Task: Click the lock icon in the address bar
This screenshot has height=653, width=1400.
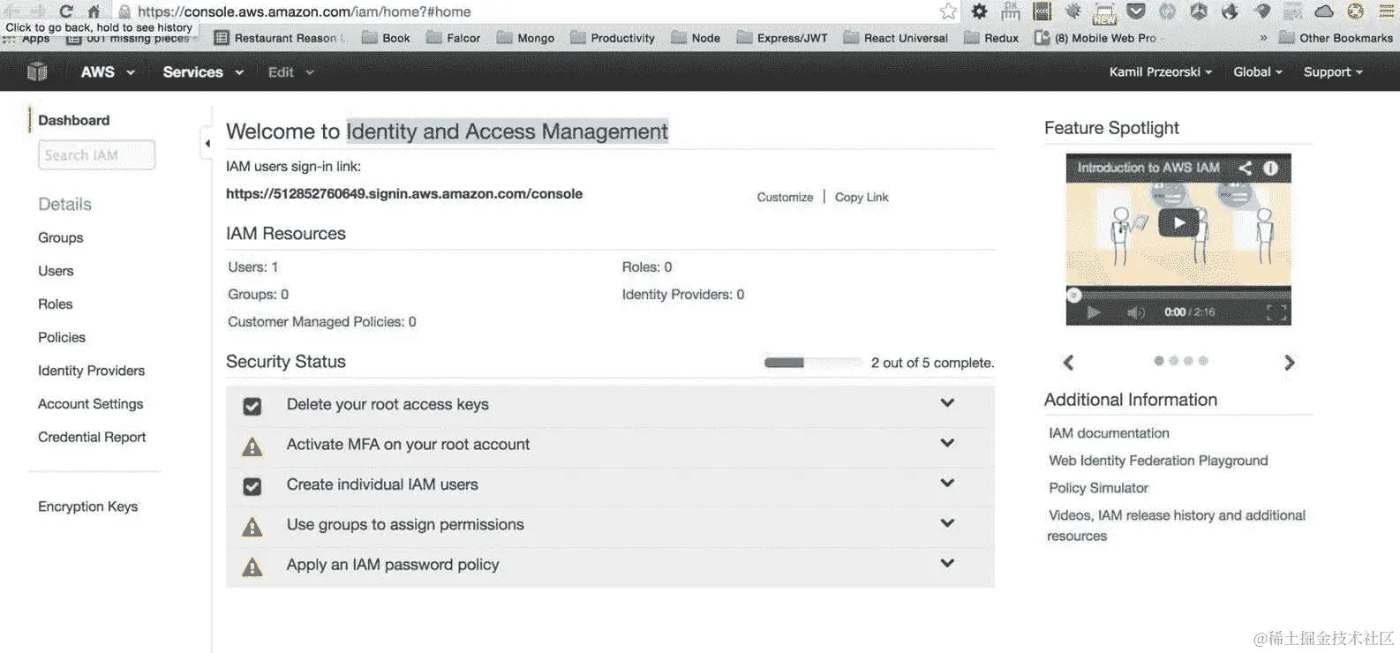Action: point(124,11)
